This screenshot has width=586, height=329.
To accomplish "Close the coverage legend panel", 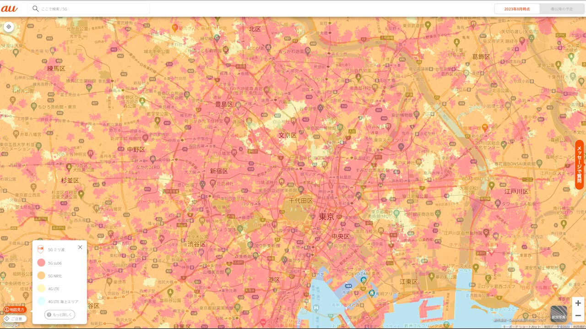I will pos(80,247).
